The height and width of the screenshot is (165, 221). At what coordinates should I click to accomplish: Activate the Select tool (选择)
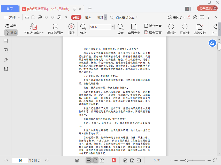(x=11, y=33)
